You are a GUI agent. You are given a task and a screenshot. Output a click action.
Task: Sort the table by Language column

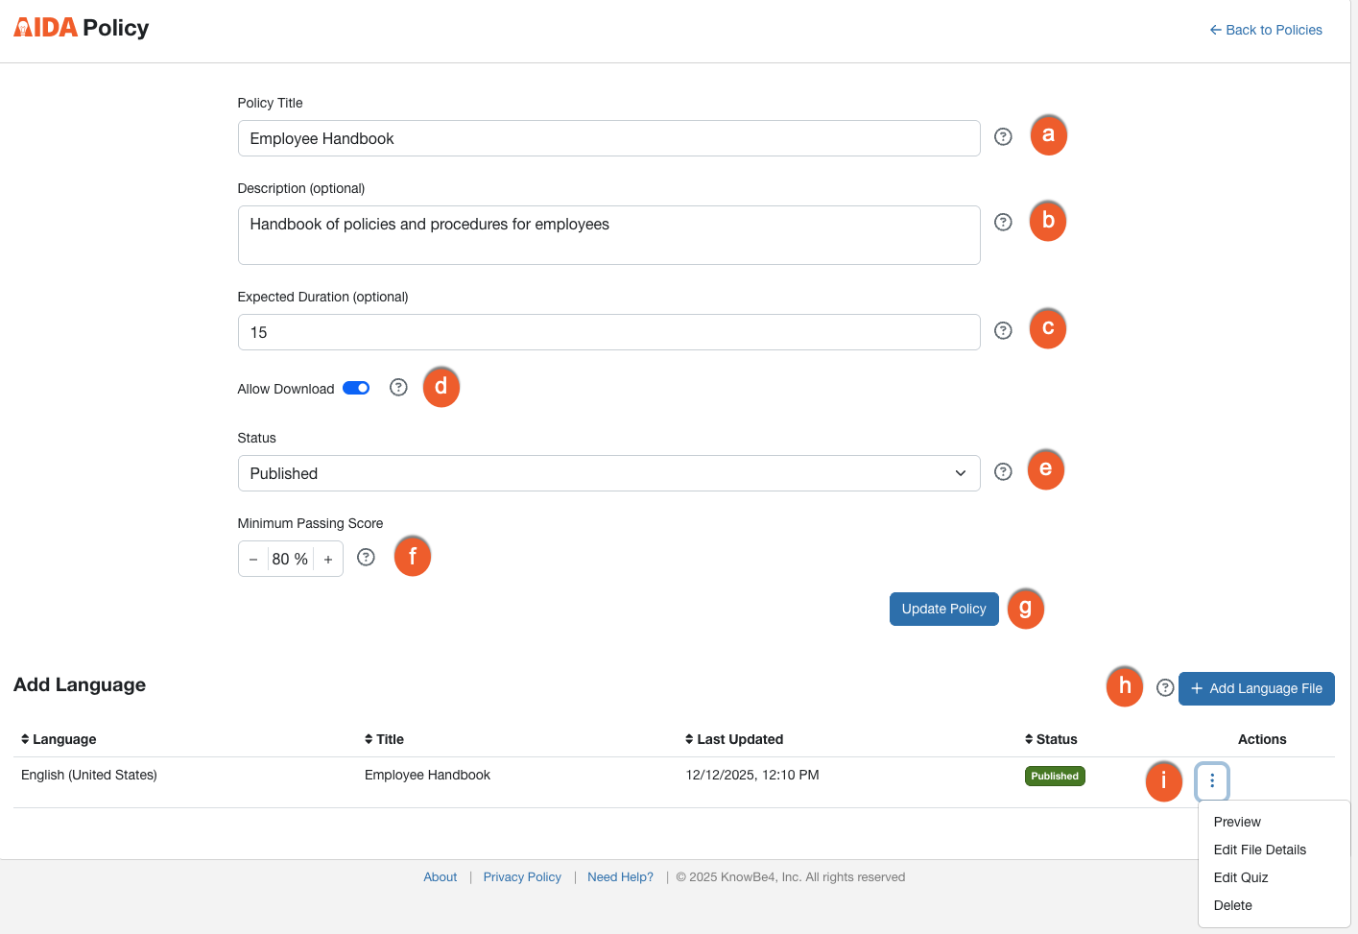pyautogui.click(x=59, y=739)
